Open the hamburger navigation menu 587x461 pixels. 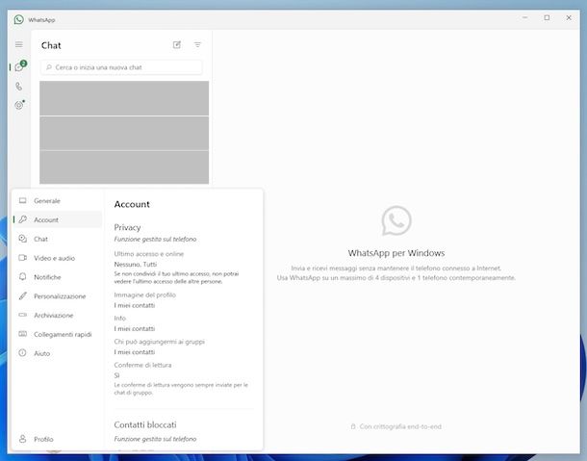click(x=19, y=45)
